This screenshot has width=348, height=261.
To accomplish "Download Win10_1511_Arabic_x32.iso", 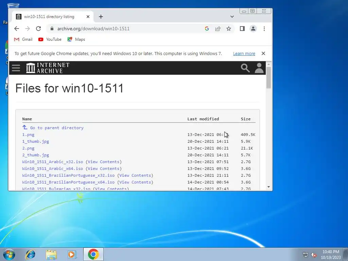I will click(x=53, y=162).
